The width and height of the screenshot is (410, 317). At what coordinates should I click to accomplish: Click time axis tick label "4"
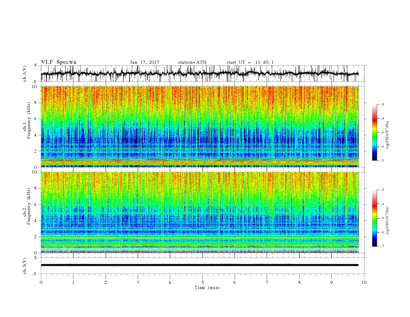pyautogui.click(x=170, y=282)
